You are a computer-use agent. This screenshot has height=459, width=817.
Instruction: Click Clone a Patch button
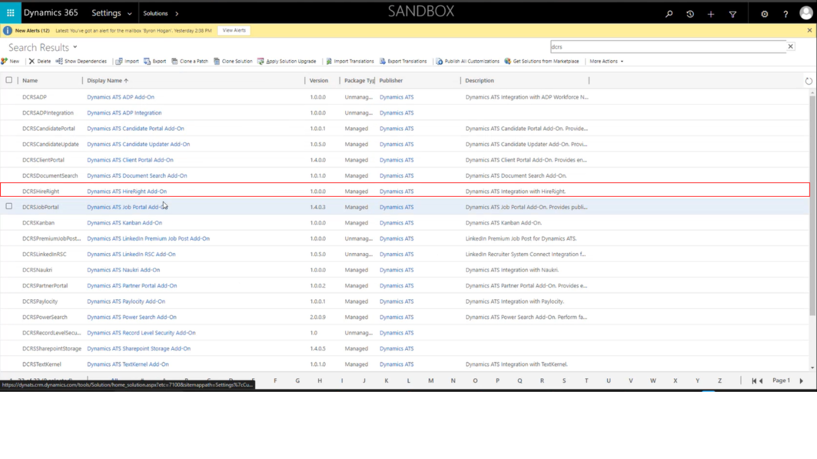[190, 61]
